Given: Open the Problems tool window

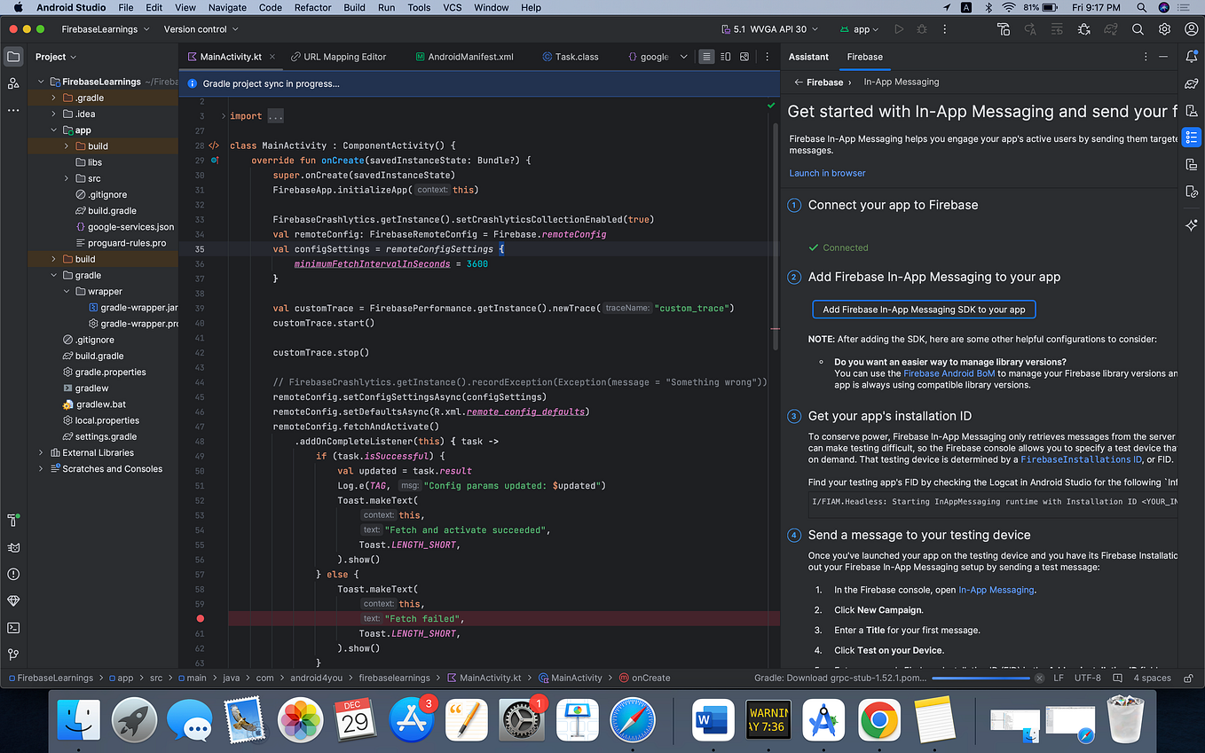Looking at the screenshot, I should click(x=13, y=574).
